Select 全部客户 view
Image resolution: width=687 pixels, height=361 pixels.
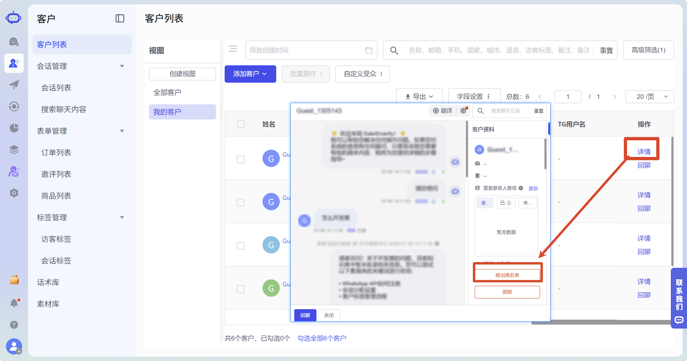click(x=167, y=92)
